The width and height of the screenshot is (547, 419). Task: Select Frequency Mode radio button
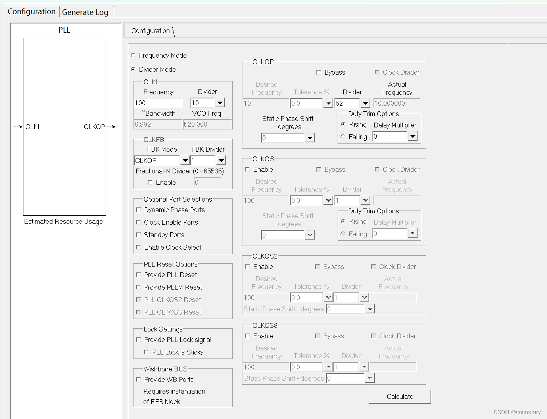133,55
